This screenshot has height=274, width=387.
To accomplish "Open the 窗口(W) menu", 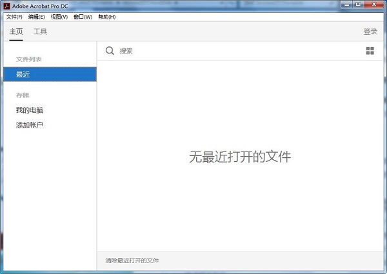I will click(x=83, y=17).
